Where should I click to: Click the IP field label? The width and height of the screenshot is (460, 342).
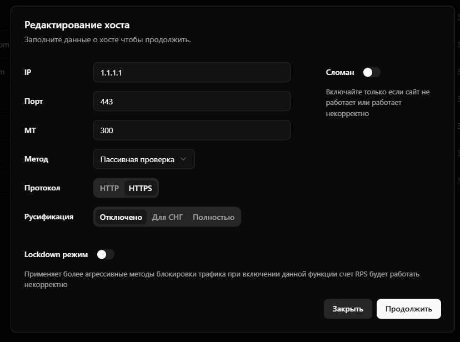28,72
